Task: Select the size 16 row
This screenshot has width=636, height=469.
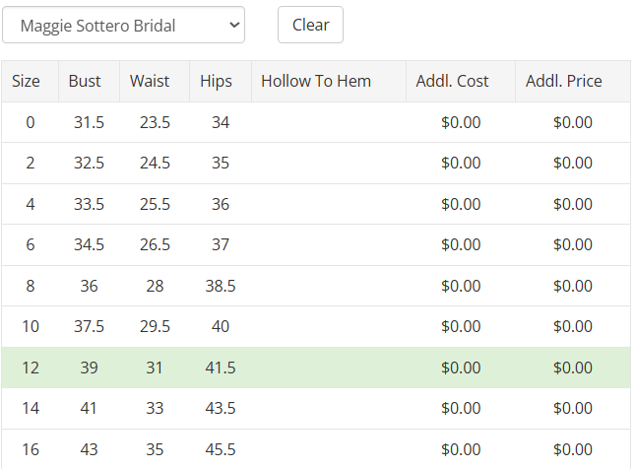Action: [30, 449]
